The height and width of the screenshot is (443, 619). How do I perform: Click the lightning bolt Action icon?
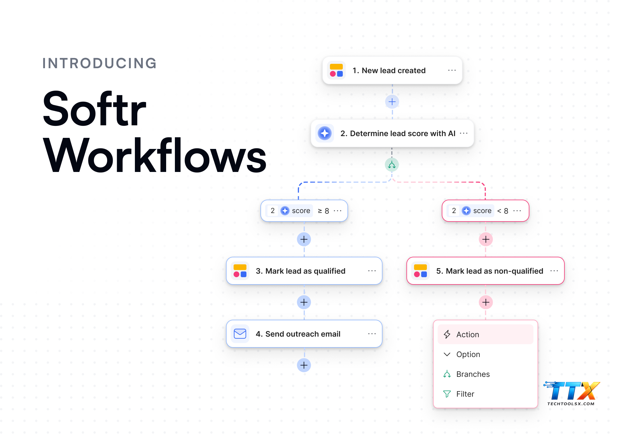pyautogui.click(x=447, y=334)
